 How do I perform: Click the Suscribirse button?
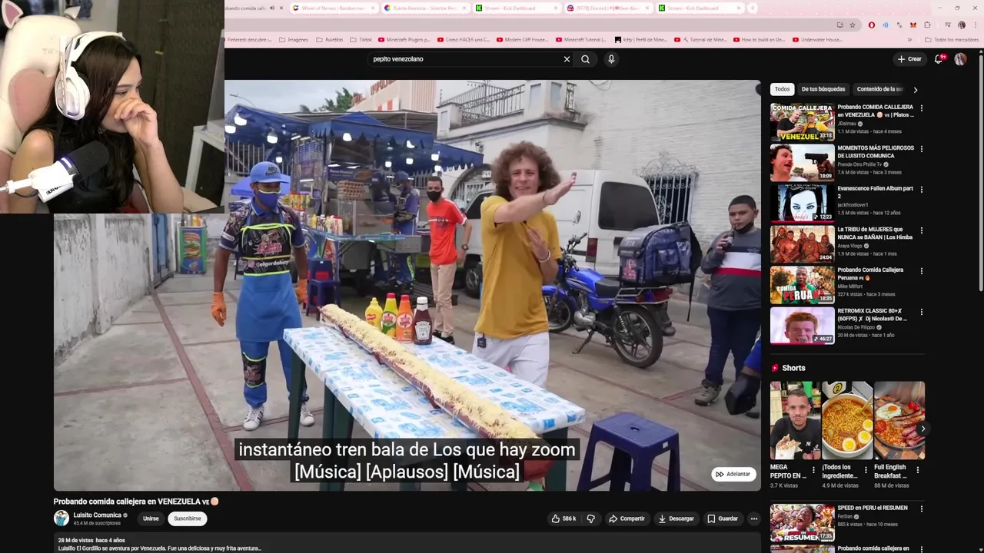click(x=188, y=518)
